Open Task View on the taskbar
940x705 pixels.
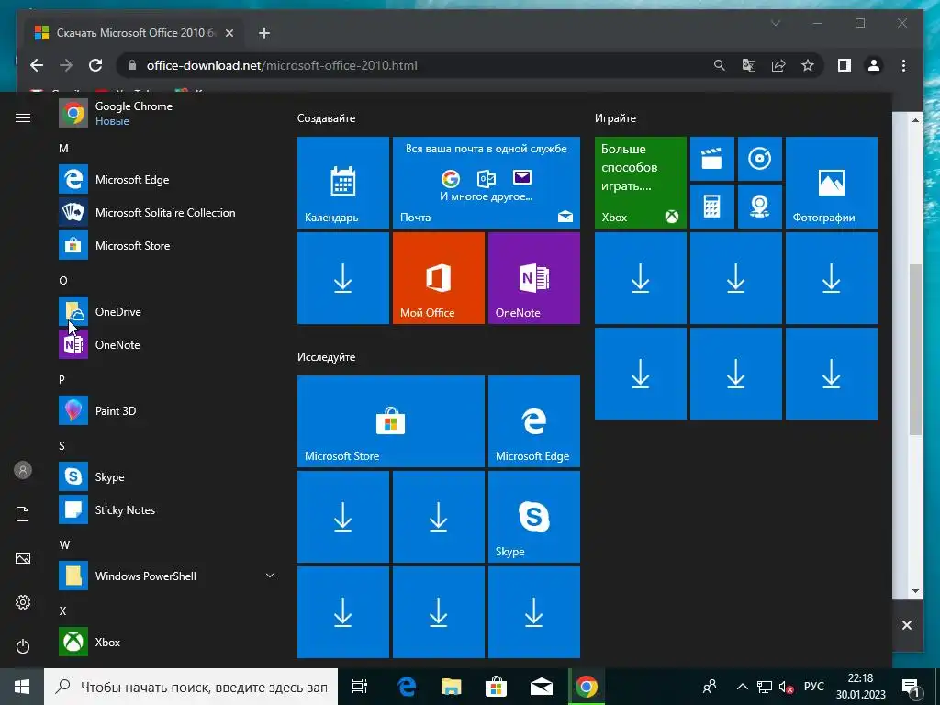click(x=360, y=687)
